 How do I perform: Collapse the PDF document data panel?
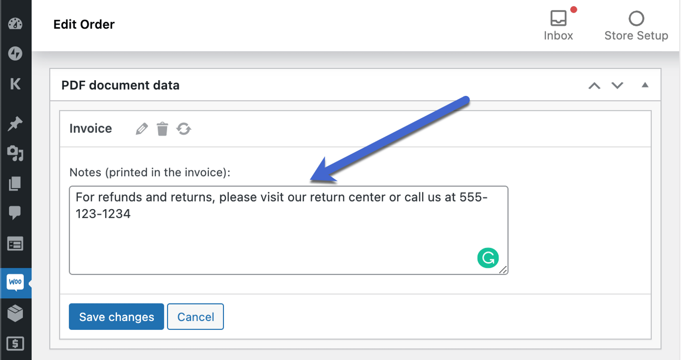645,85
